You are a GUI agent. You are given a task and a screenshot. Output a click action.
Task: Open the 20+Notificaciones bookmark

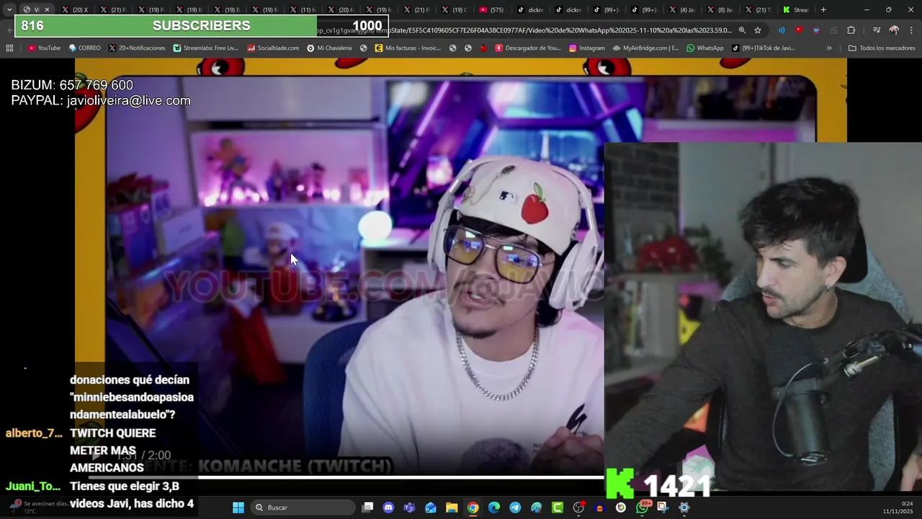click(x=137, y=48)
